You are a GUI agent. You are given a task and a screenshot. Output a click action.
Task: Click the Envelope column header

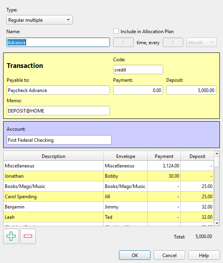pos(125,156)
